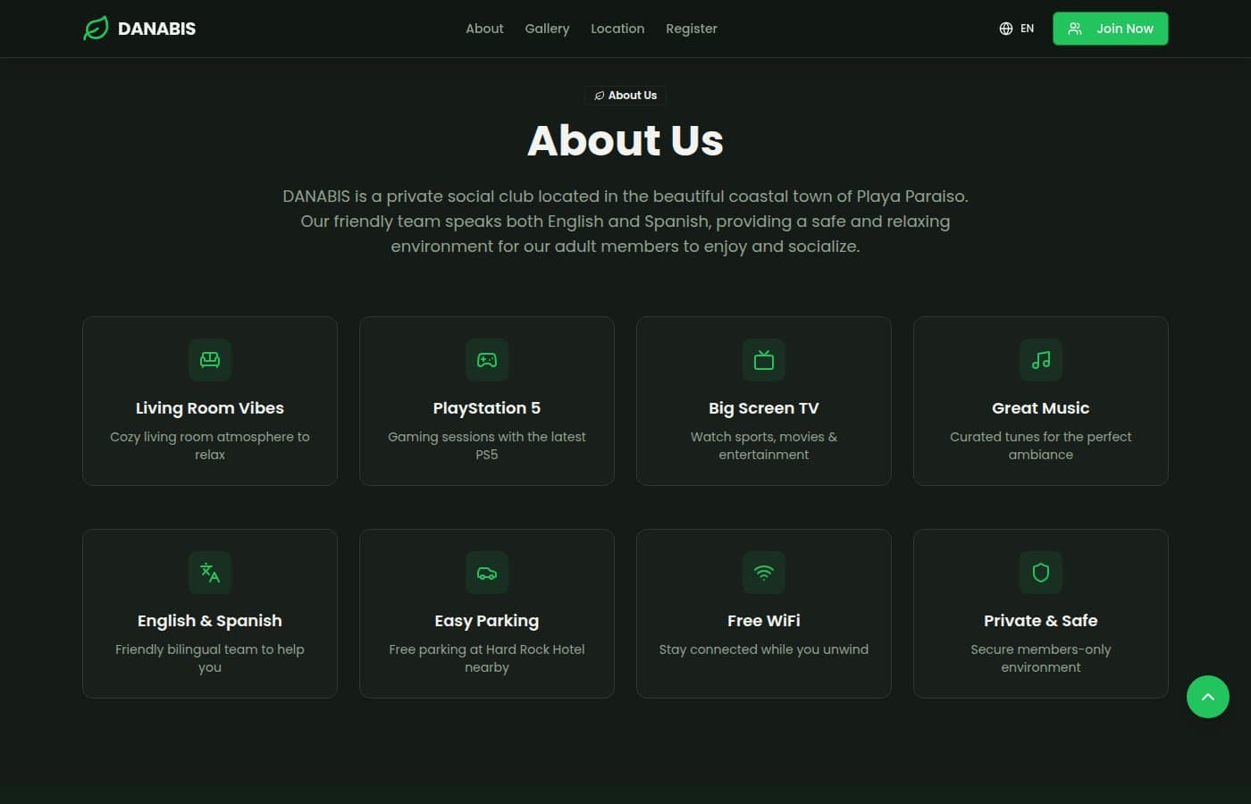Select the Free WiFi feature card
1251x804 pixels.
(763, 613)
